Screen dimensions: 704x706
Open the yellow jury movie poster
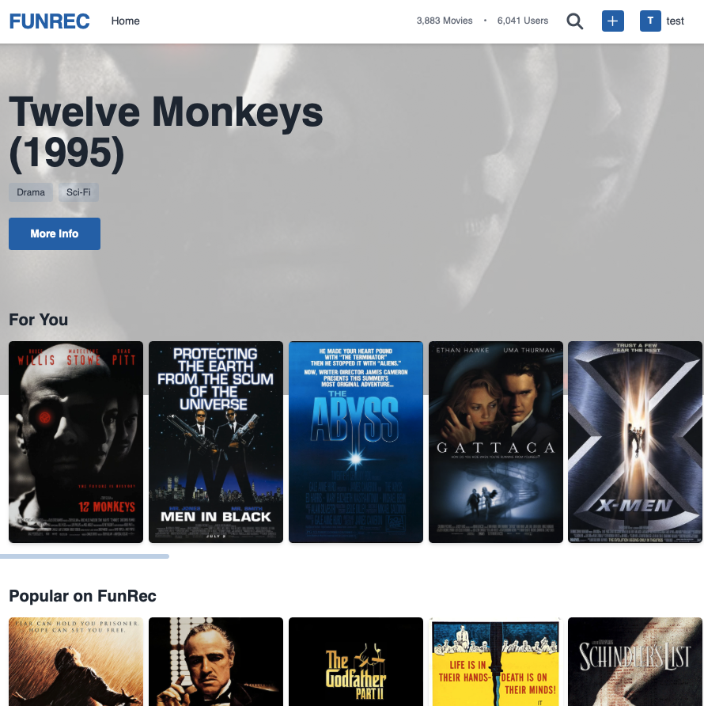click(x=496, y=662)
